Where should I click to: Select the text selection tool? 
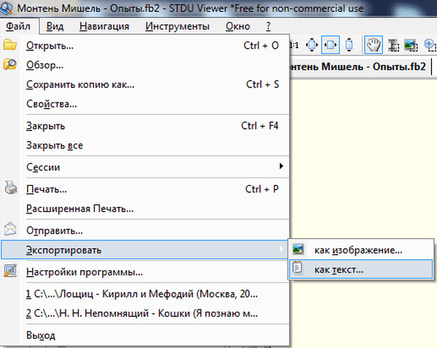[394, 45]
